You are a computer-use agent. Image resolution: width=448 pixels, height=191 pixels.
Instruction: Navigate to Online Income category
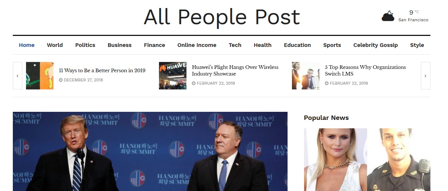click(197, 45)
